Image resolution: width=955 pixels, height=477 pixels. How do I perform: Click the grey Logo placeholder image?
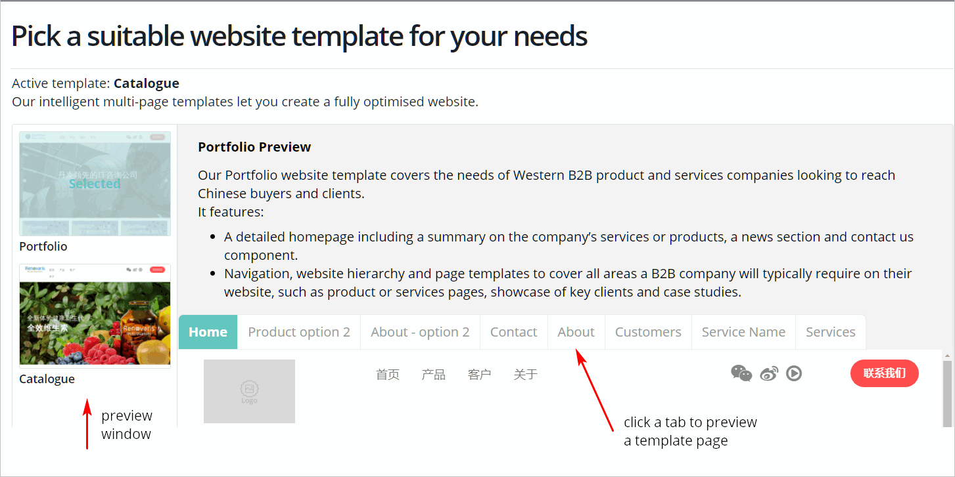tap(249, 391)
